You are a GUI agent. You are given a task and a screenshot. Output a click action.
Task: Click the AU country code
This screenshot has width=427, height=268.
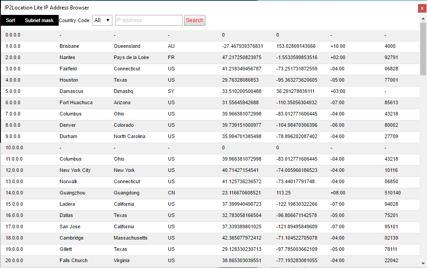pos(171,46)
